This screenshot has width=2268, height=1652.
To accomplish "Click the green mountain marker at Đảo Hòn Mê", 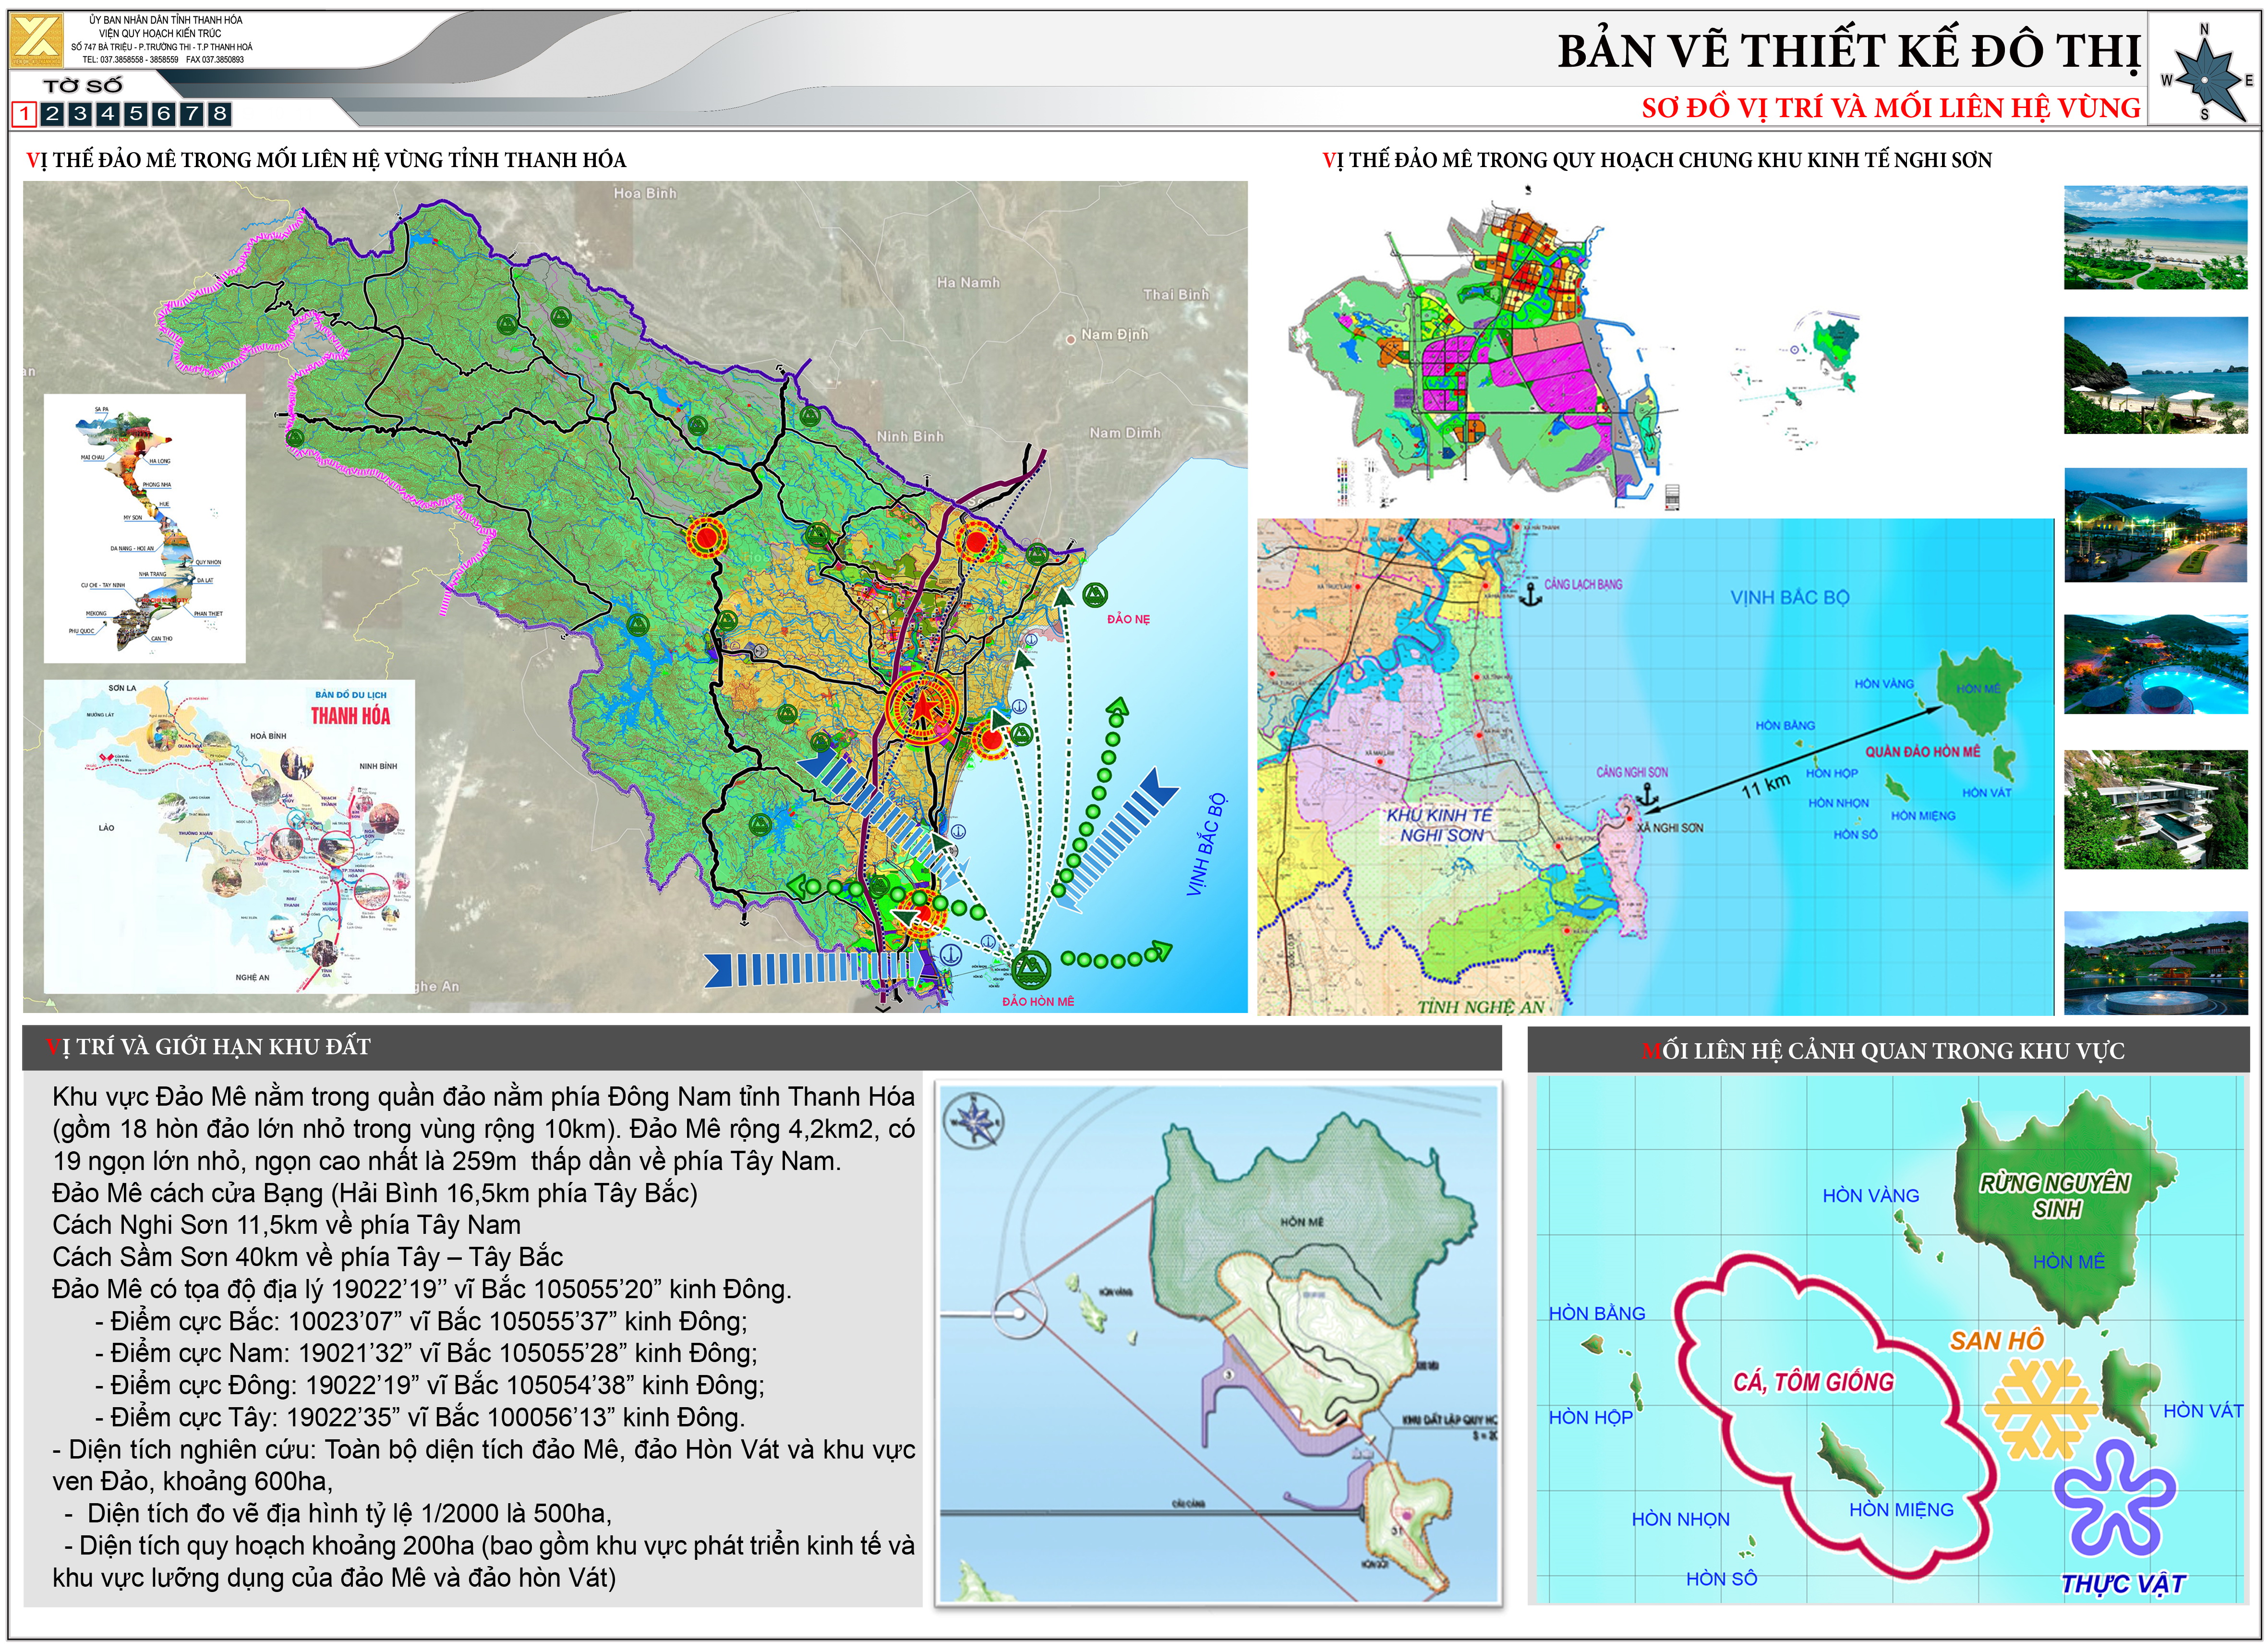I will click(x=1031, y=969).
